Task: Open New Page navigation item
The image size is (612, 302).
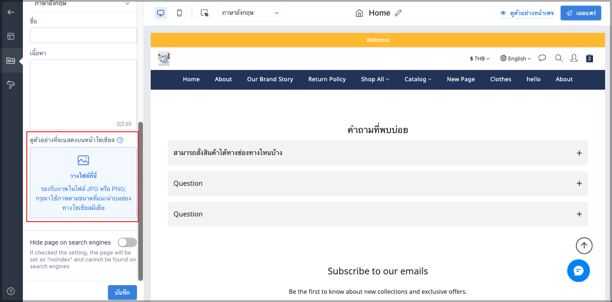Action: coord(461,79)
